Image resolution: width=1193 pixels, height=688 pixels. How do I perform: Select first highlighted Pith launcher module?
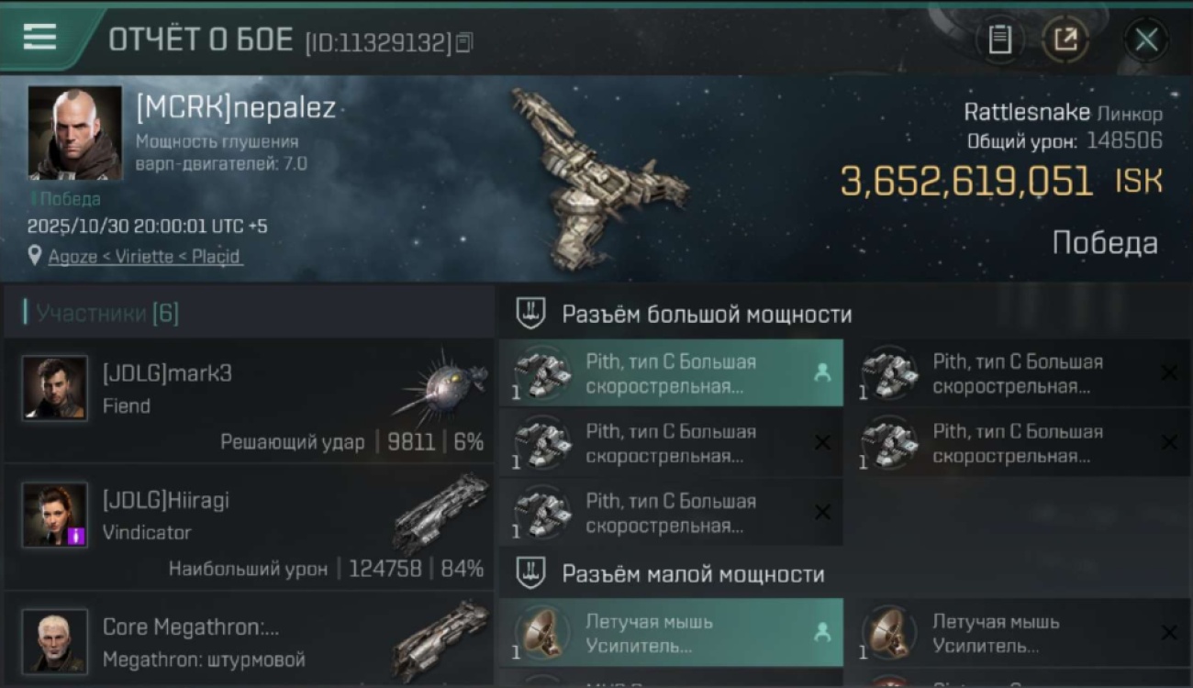671,373
